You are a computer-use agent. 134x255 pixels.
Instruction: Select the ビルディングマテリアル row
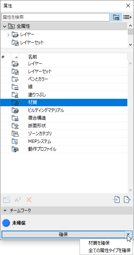(x=64, y=110)
